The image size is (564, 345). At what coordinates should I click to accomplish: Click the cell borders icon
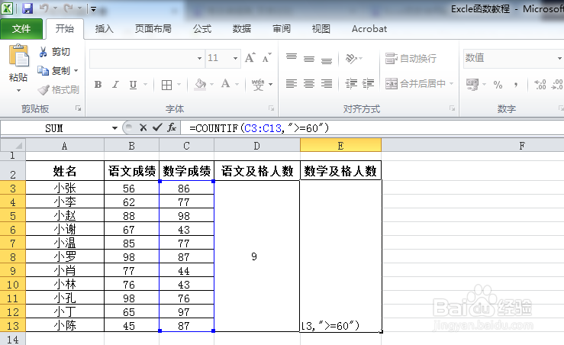coord(166,85)
